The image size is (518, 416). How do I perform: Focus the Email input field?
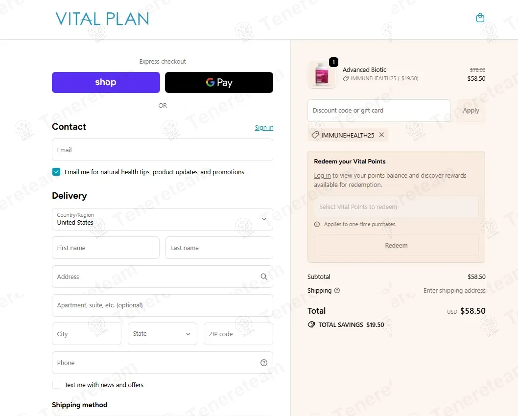(163, 150)
